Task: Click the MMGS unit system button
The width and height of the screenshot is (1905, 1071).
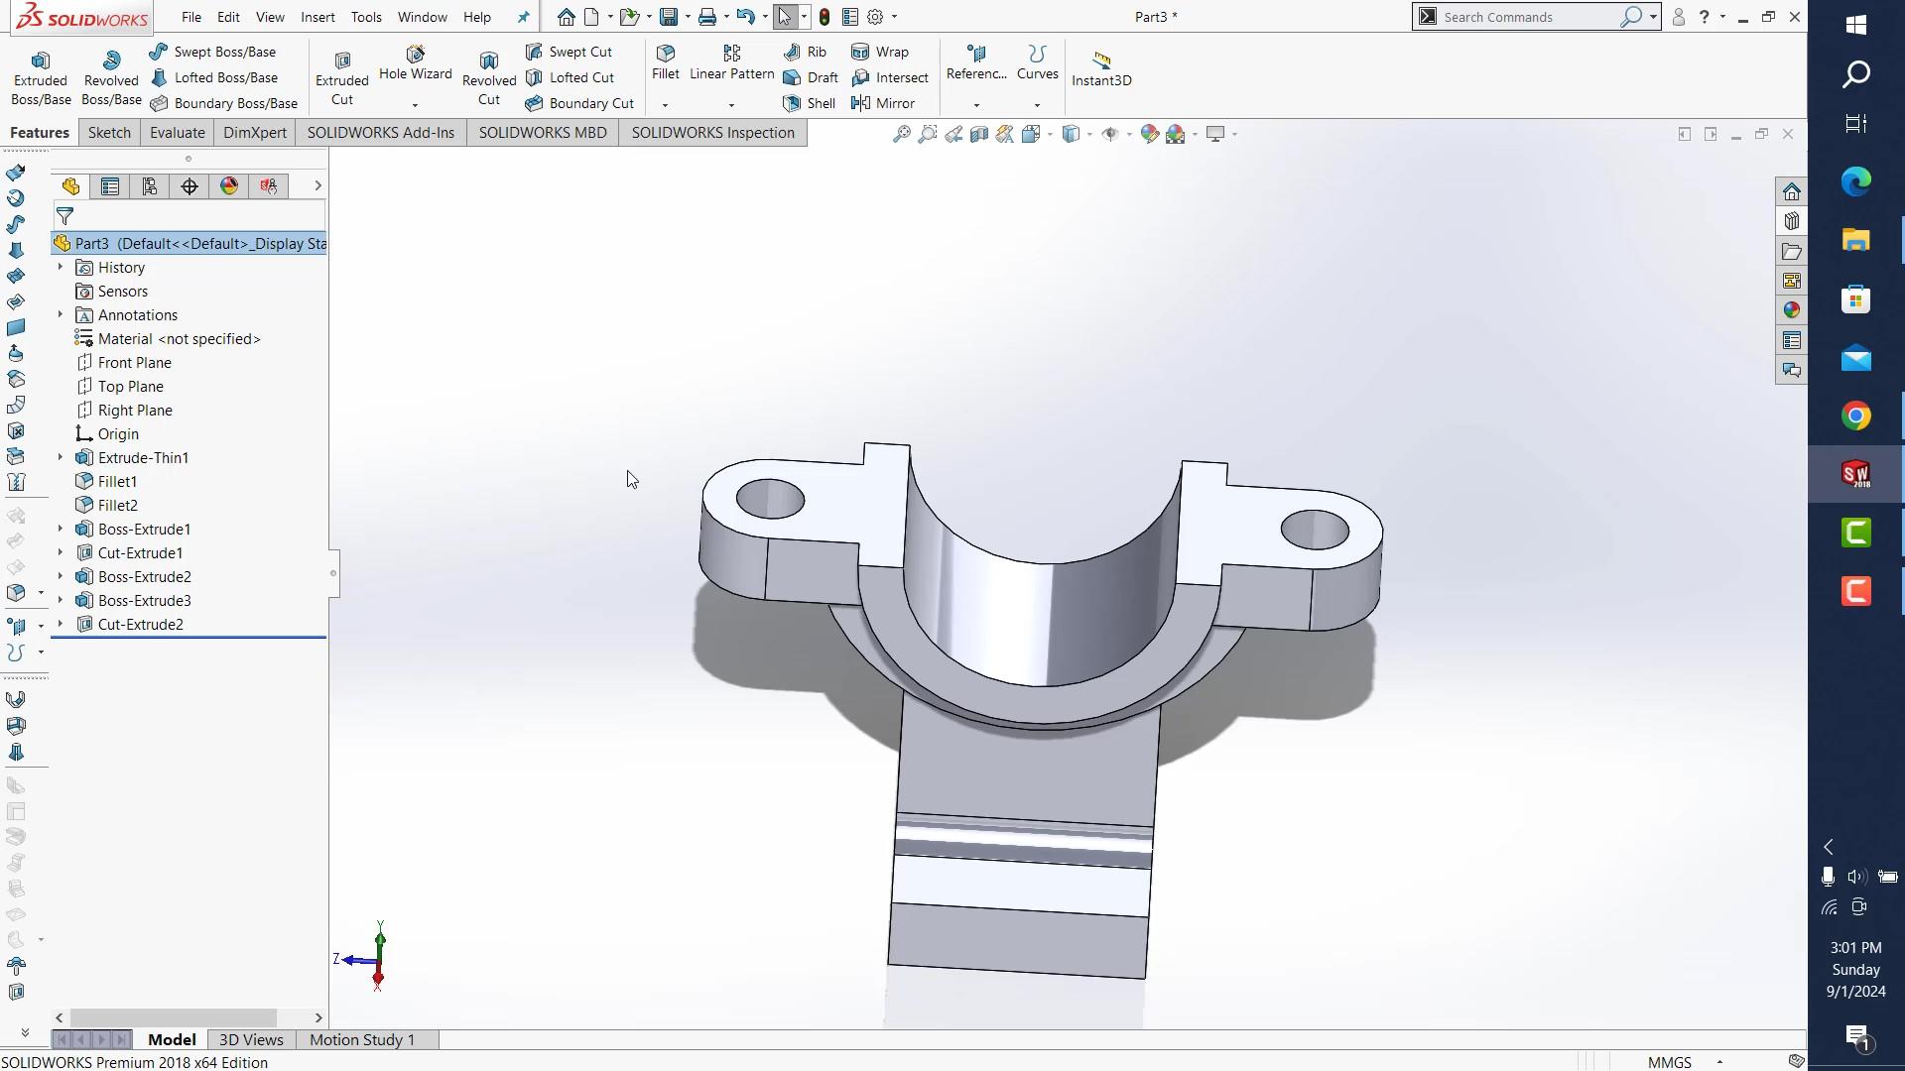Action: (1669, 1062)
